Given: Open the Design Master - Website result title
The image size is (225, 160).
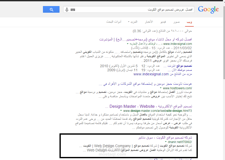Looking at the screenshot, I should [148, 106].
